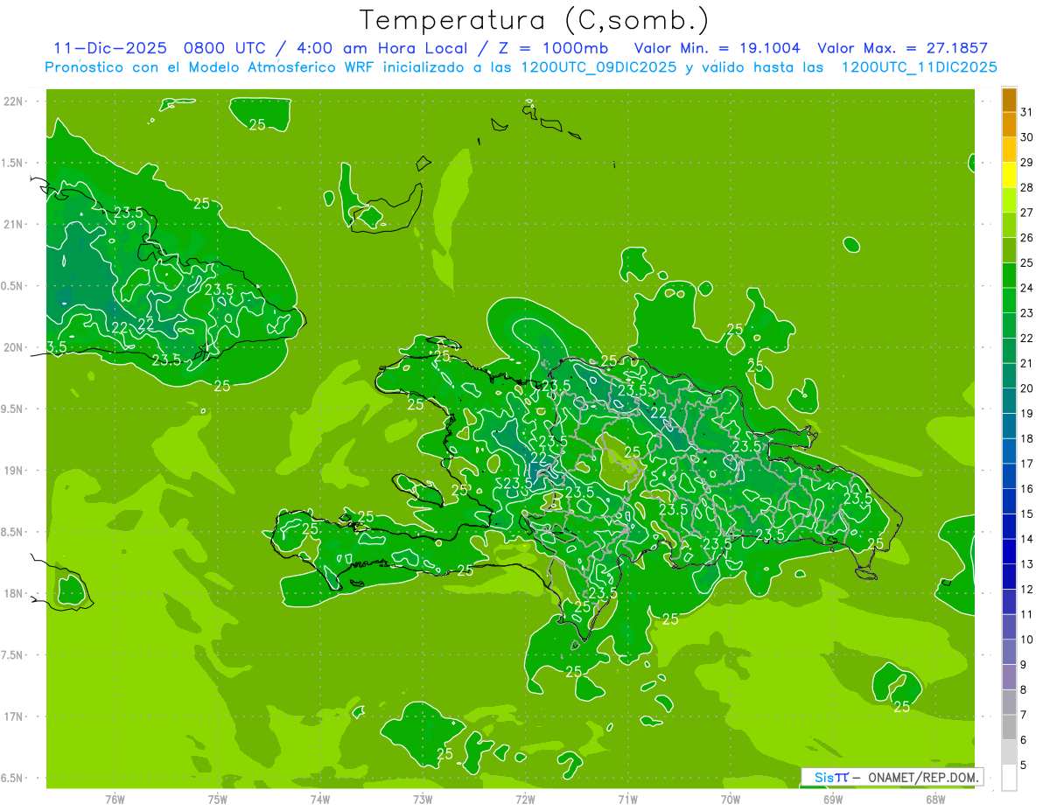The width and height of the screenshot is (1050, 811).
Task: Pick the yellow scale band between 28 and 29
Action: [1009, 175]
